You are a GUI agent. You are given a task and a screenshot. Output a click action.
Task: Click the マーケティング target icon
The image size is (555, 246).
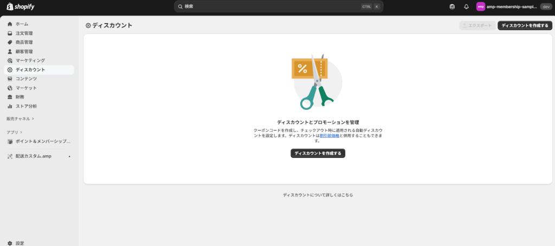(x=10, y=61)
